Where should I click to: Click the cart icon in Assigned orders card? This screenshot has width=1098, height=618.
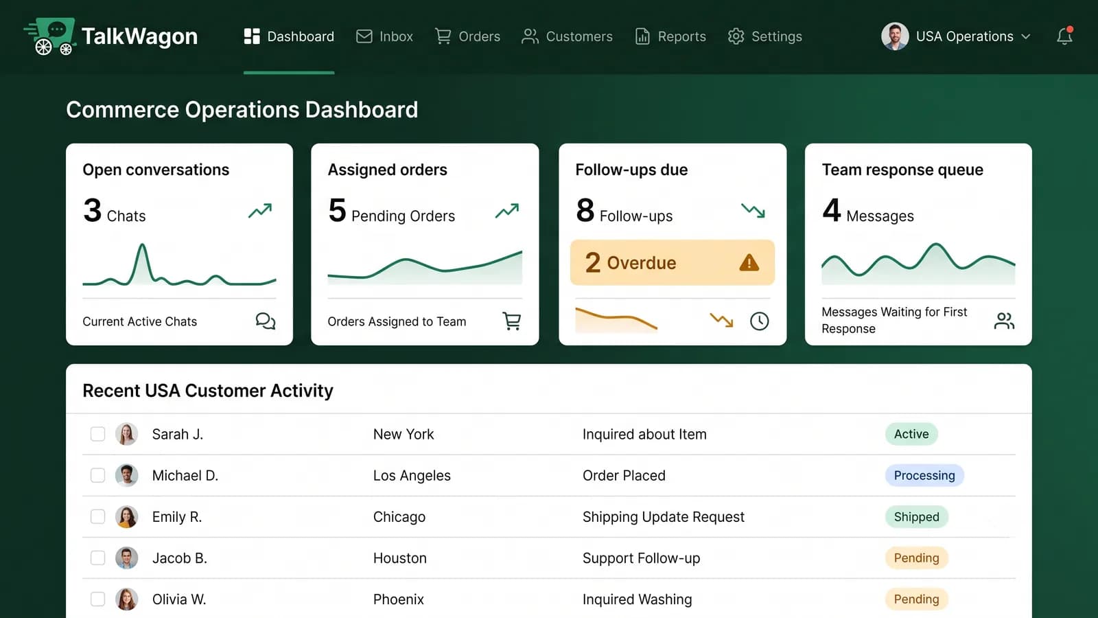point(512,321)
